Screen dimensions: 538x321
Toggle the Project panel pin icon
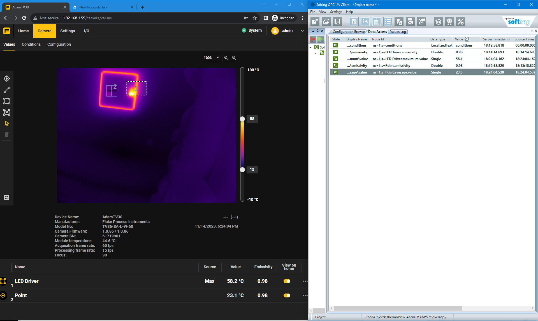pos(317,31)
